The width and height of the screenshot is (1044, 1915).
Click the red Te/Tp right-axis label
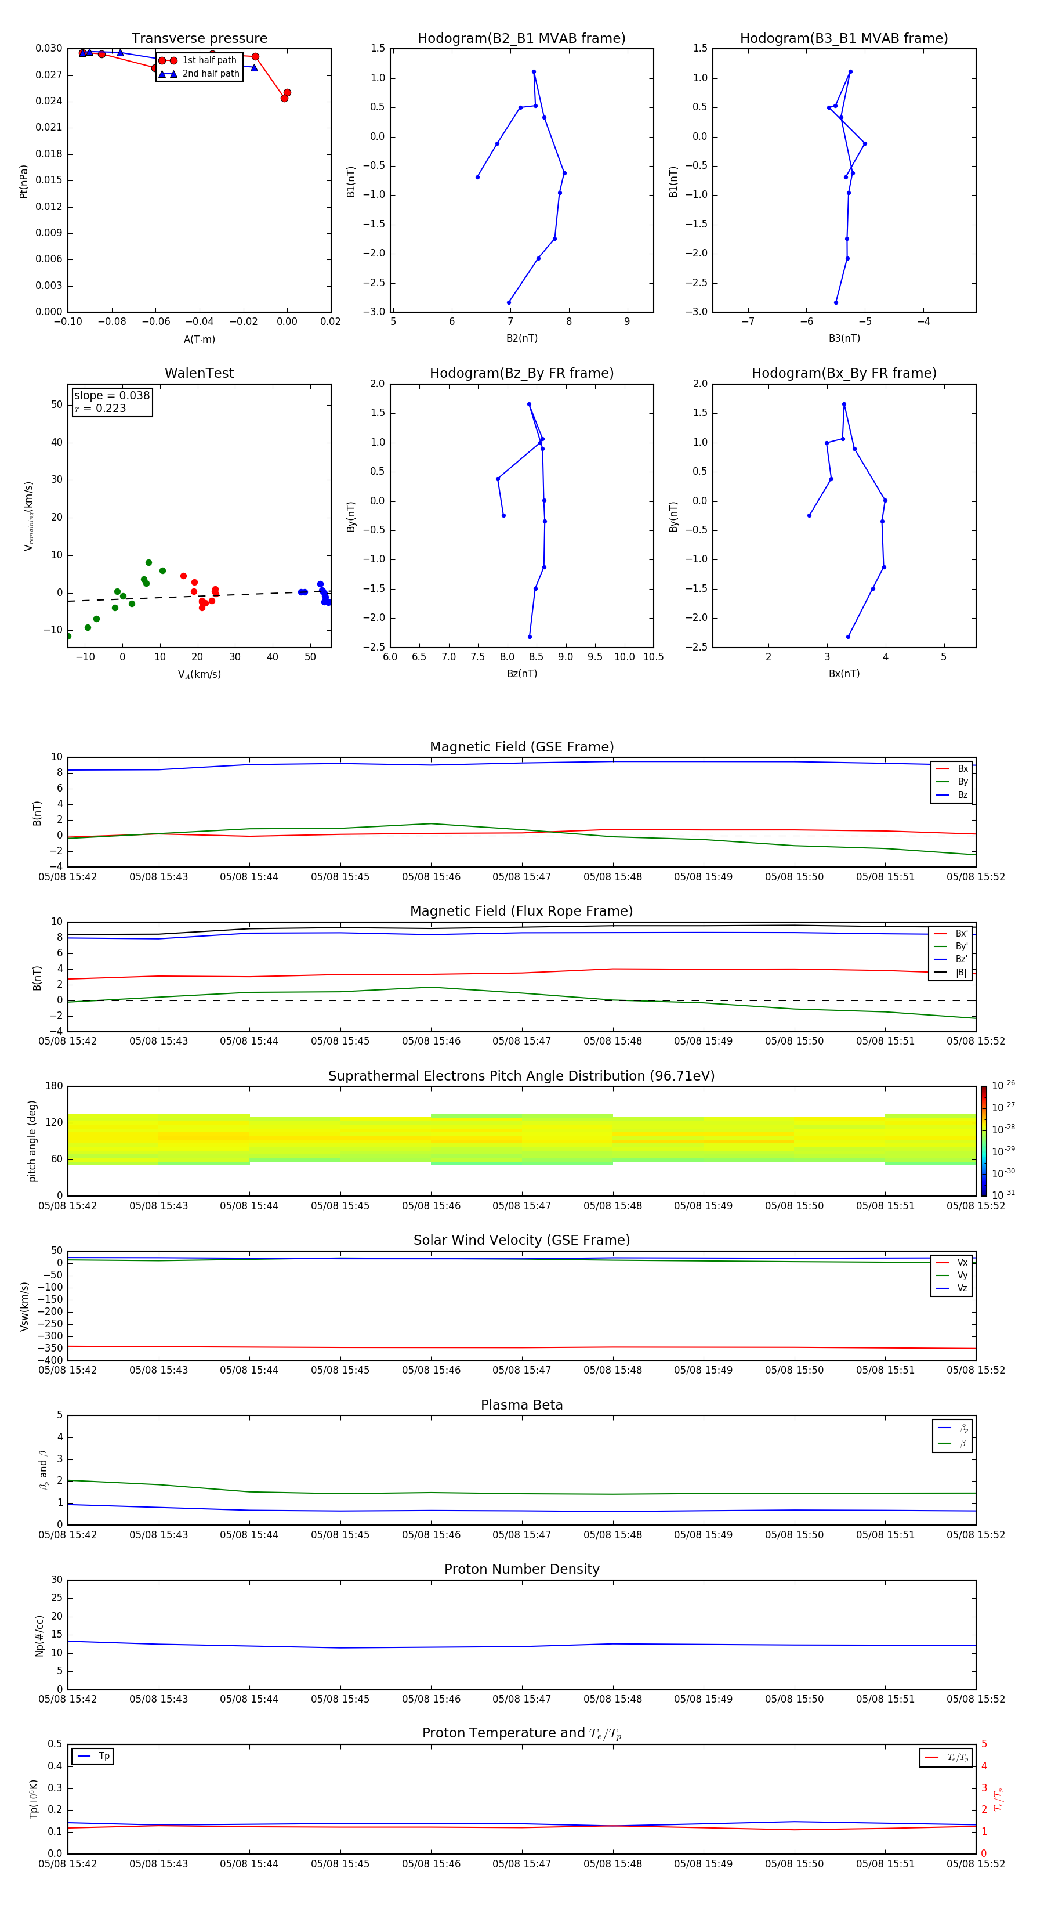tap(999, 1799)
